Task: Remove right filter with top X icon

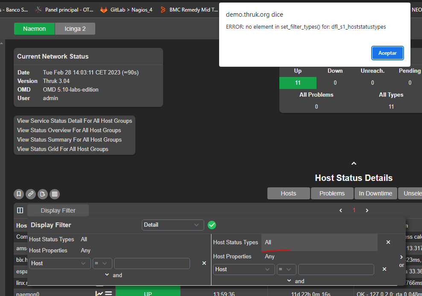Action: (388, 242)
